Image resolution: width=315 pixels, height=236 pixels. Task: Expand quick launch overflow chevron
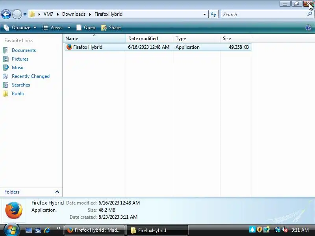pyautogui.click(x=58, y=228)
